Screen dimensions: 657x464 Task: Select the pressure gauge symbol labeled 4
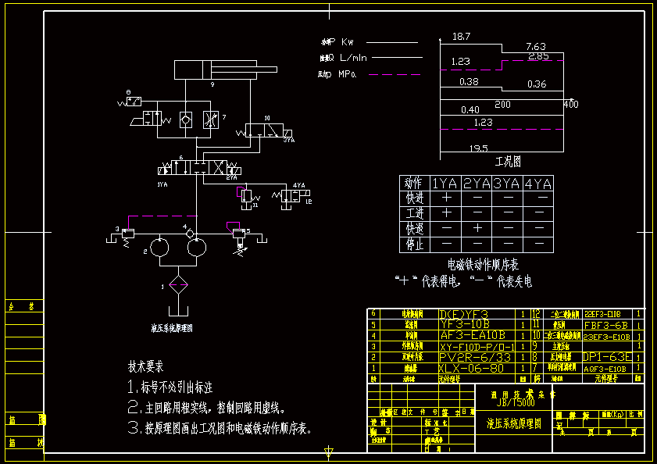pos(189,234)
